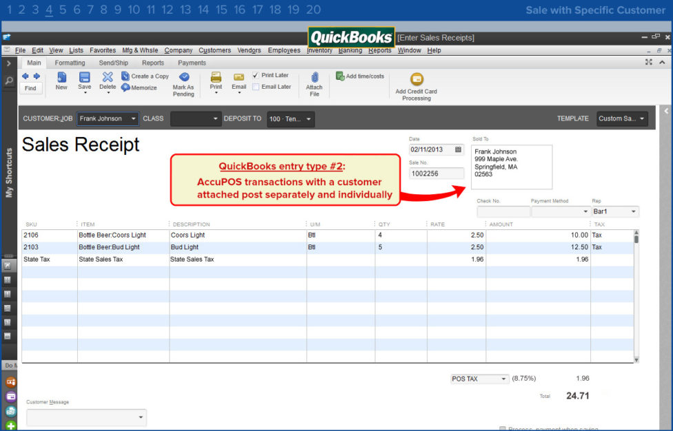Switch to the Send/Ship tab
The width and height of the screenshot is (673, 431).
(x=113, y=63)
